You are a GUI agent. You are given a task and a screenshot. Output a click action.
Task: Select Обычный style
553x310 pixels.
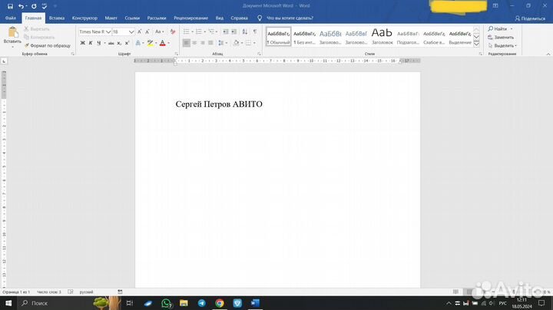pos(279,37)
